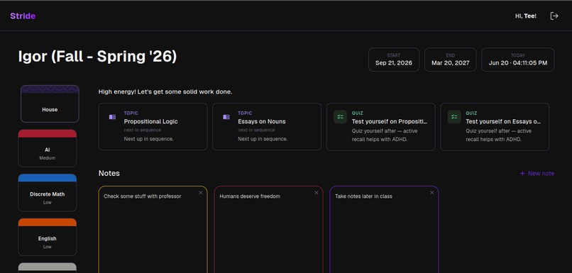The width and height of the screenshot is (572, 273).
Task: Open the Propositional Logic topic card
Action: coord(153,127)
